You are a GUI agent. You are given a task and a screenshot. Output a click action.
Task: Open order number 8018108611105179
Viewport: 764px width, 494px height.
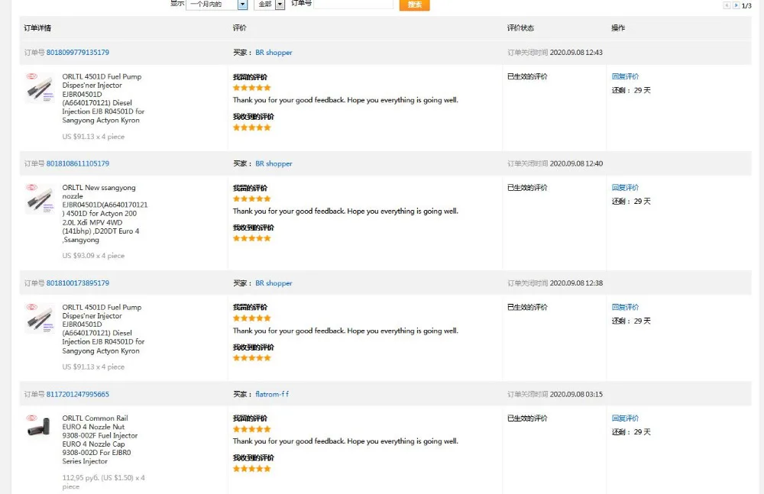click(x=78, y=163)
